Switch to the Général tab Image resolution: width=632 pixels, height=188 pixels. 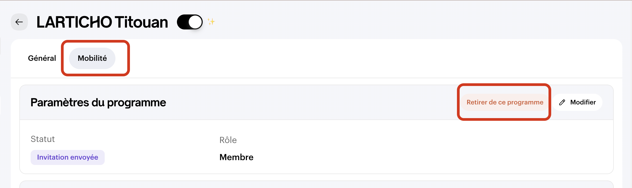(x=42, y=58)
